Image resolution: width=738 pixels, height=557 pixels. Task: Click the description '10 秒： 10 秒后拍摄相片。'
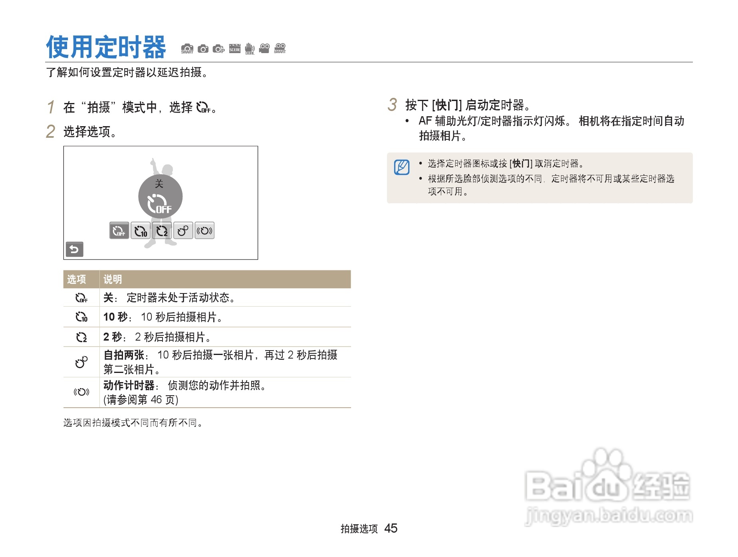[x=163, y=317]
